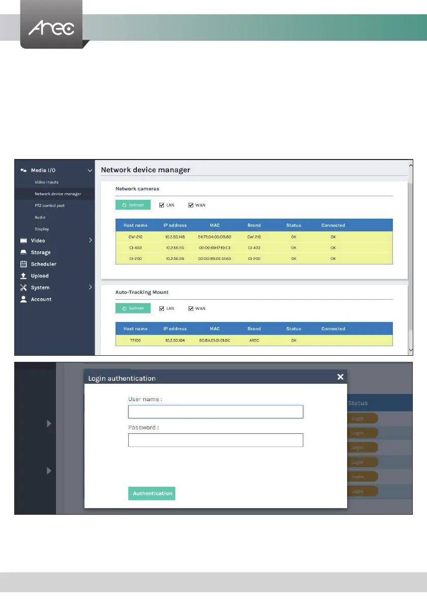Toggle WAN checkbox under Network cameras
The width and height of the screenshot is (427, 607).
click(191, 205)
